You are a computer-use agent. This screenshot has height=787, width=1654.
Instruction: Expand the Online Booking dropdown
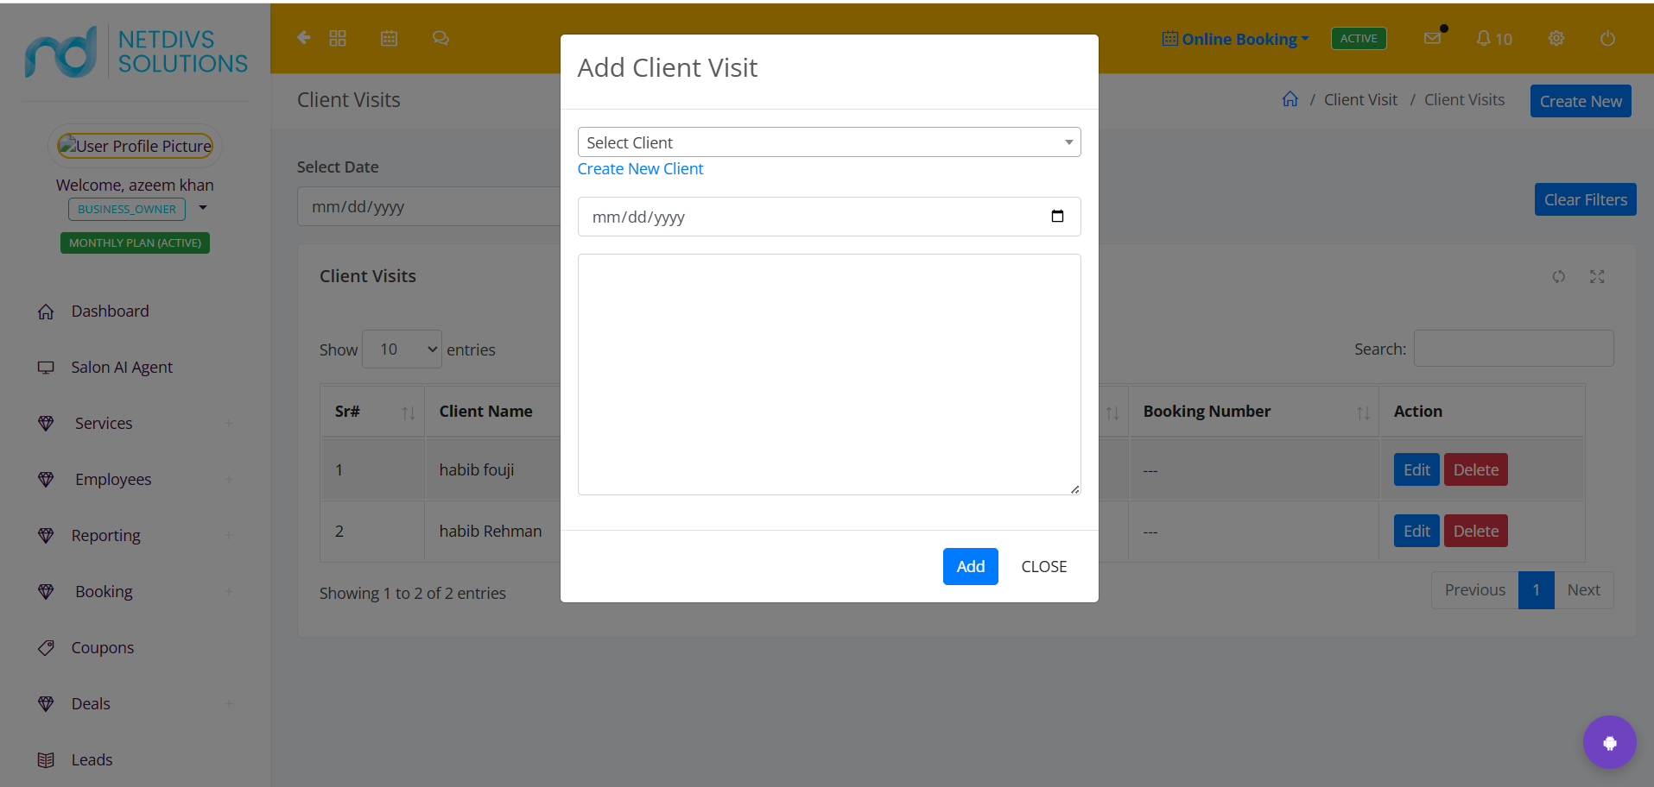(1236, 39)
